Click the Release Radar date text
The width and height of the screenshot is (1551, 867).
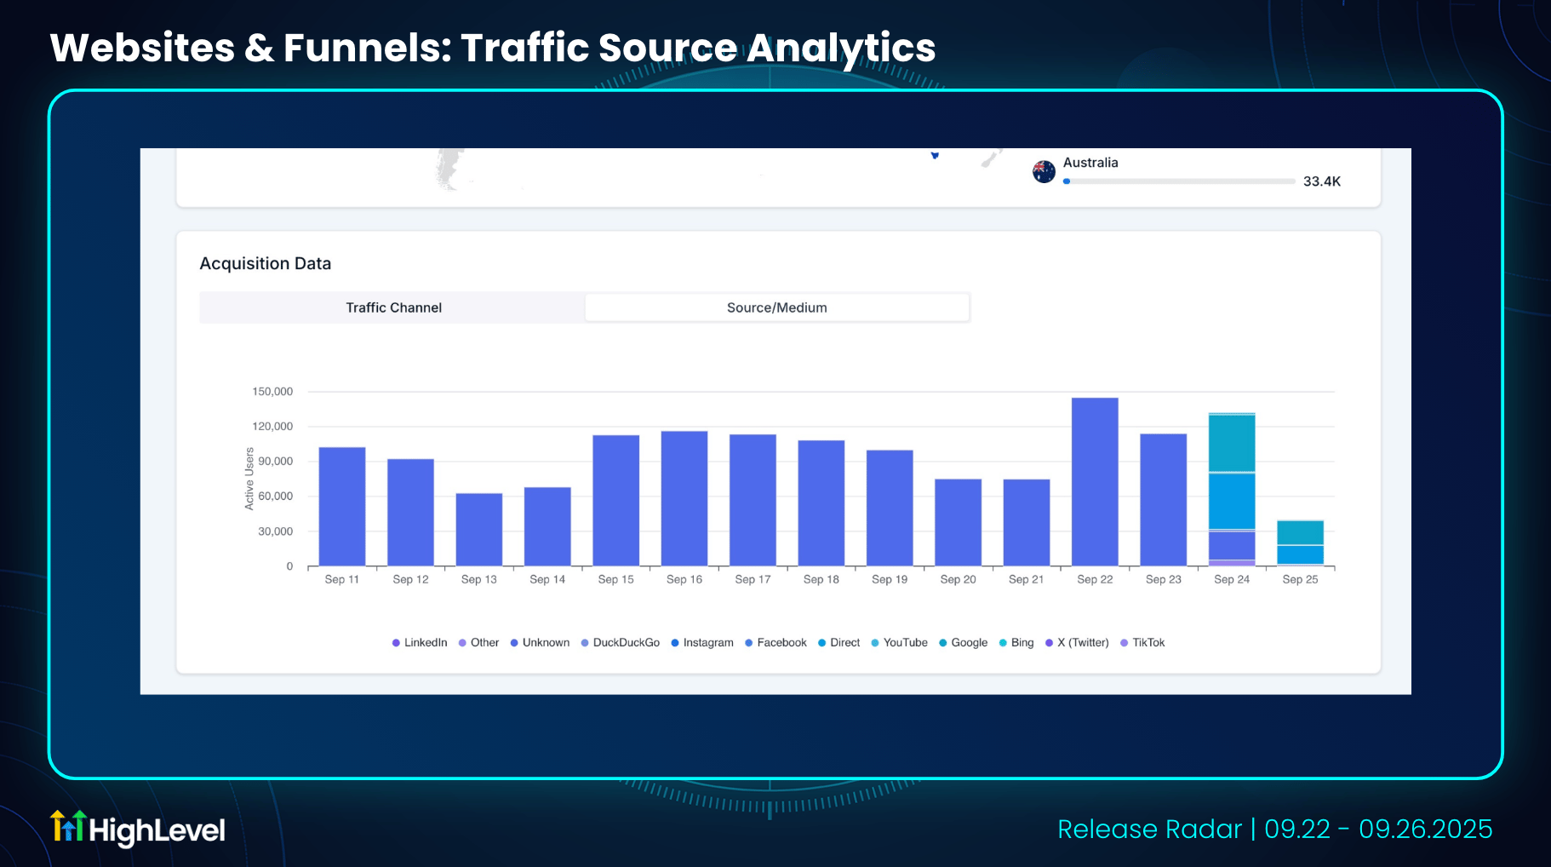1275,829
